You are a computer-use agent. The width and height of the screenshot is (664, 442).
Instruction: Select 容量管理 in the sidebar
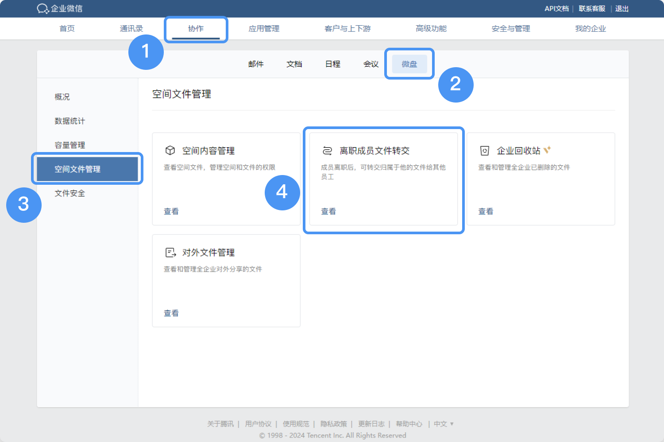coord(69,145)
